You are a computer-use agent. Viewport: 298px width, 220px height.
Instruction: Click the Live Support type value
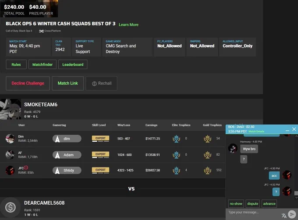(x=83, y=49)
